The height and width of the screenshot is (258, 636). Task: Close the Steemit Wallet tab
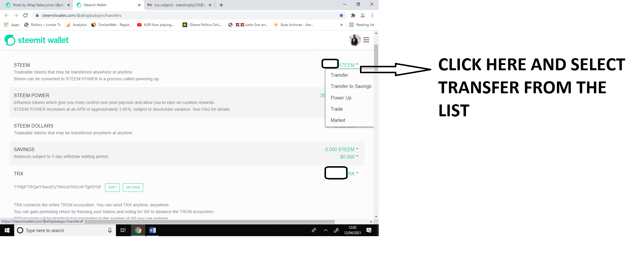click(x=139, y=5)
